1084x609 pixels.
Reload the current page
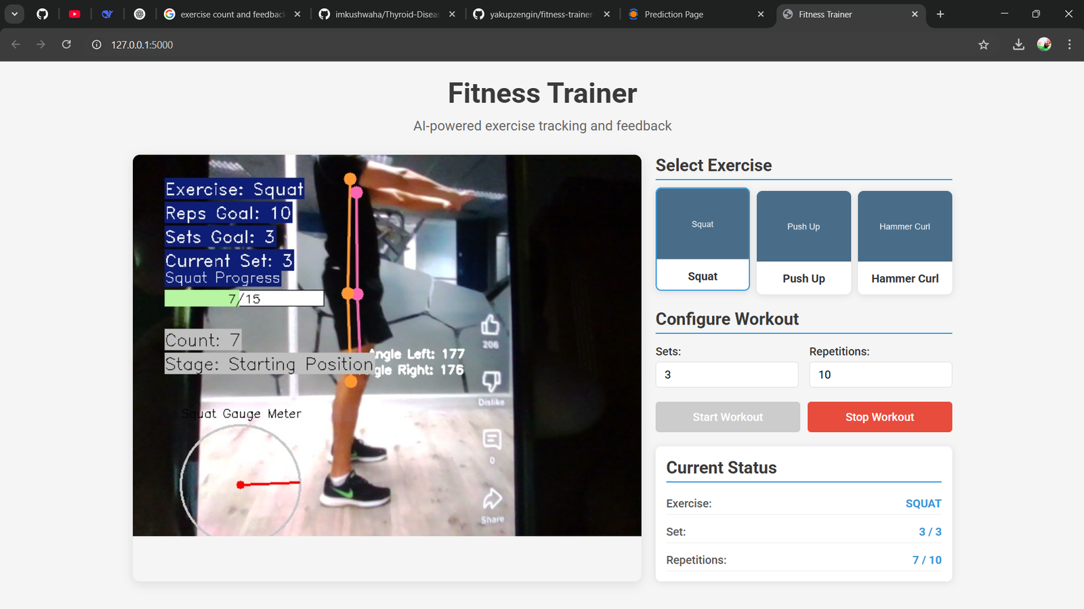[x=66, y=45]
